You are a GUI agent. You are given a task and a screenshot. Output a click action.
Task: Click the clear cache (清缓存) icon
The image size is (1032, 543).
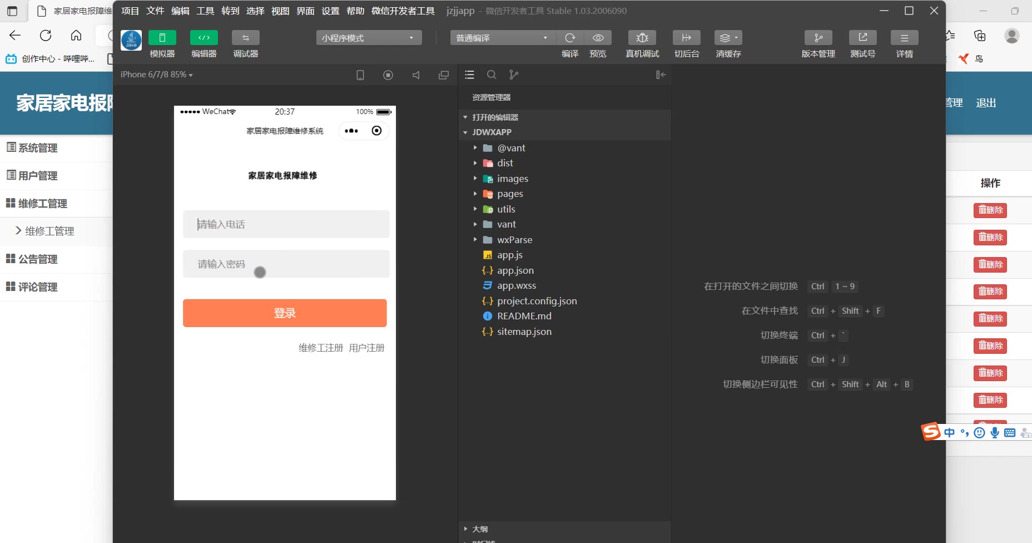728,38
